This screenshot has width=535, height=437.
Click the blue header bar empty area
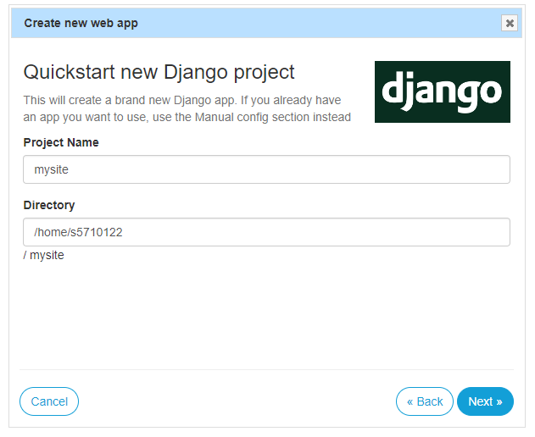coord(317,23)
